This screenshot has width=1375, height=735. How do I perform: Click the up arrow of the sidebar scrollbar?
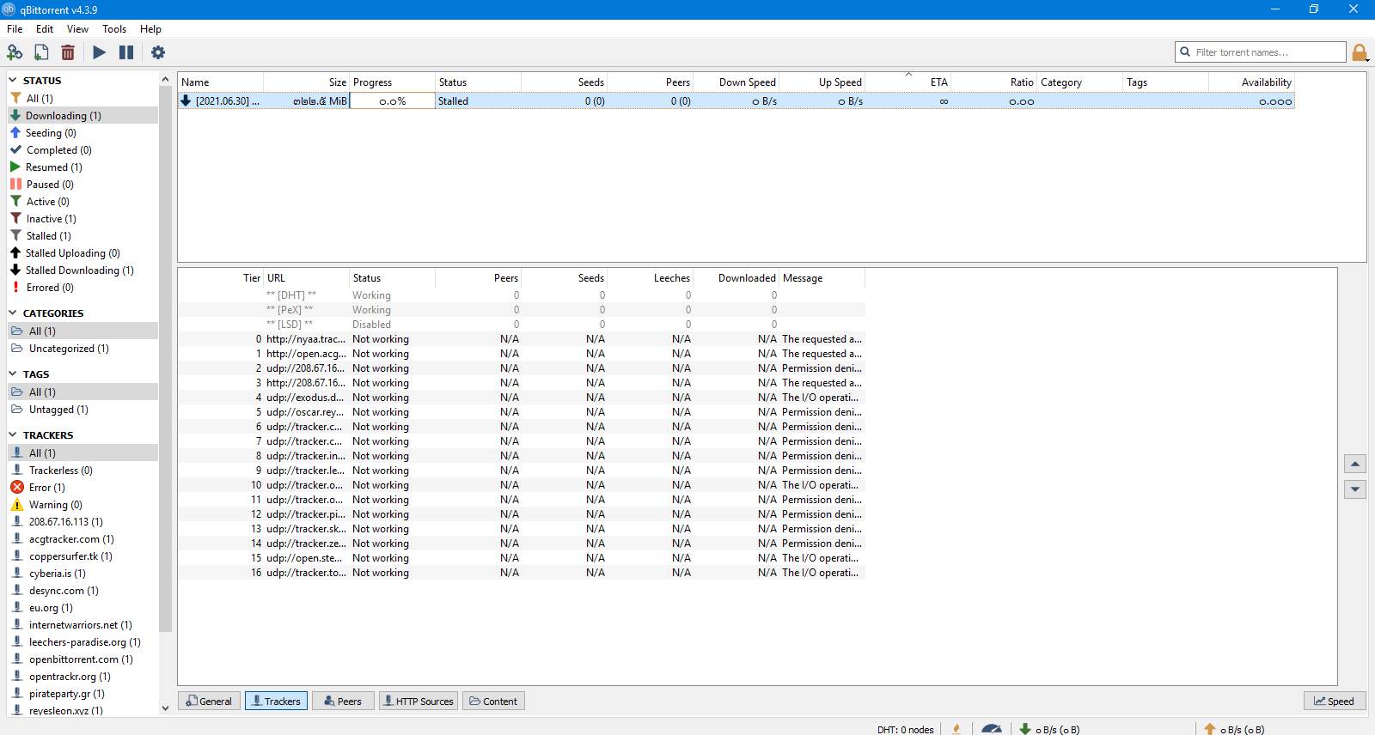(165, 79)
